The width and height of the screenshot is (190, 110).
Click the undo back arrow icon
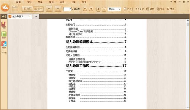85,9
